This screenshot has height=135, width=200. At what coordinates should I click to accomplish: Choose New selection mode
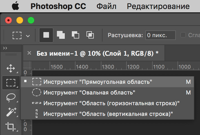pyautogui.click(x=46, y=35)
